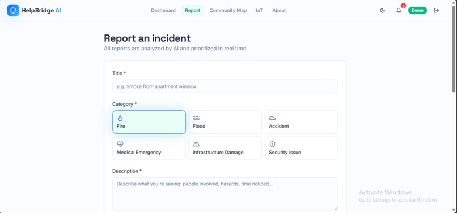Click the HelpBridge AI brand text
This screenshot has height=213, width=457.
coord(41,11)
